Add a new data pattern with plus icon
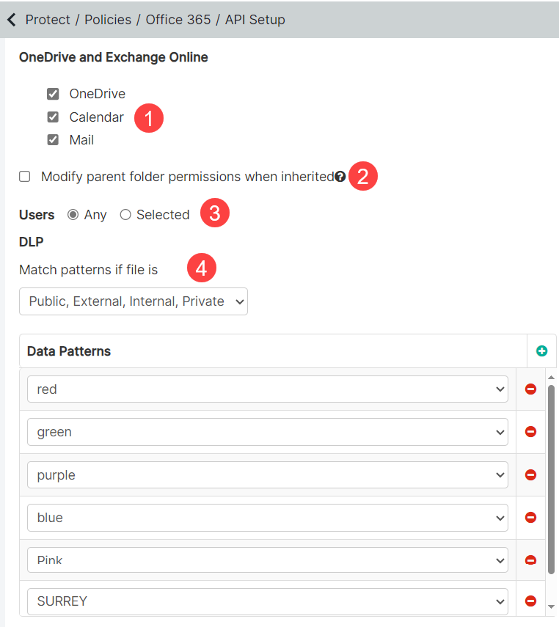 pyautogui.click(x=542, y=351)
